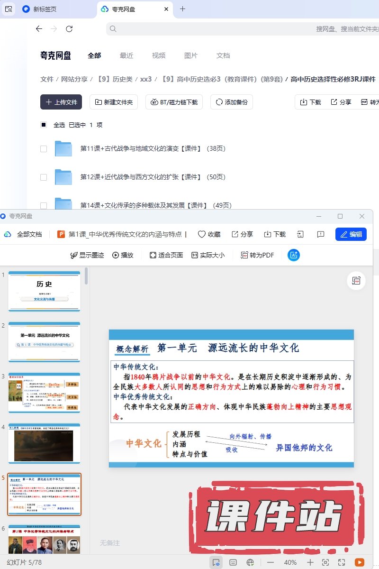The image size is (379, 569).
Task: Select slide 3 thumbnail
Action: (x=45, y=393)
